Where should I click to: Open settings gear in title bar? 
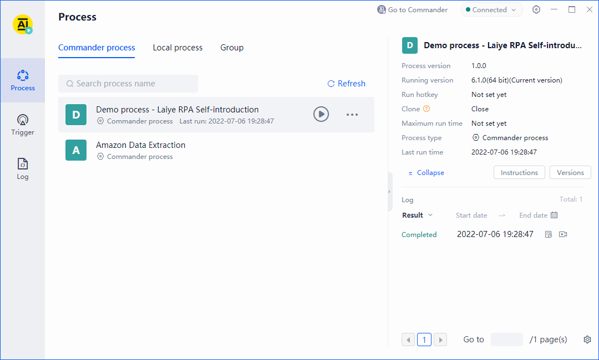(x=536, y=9)
